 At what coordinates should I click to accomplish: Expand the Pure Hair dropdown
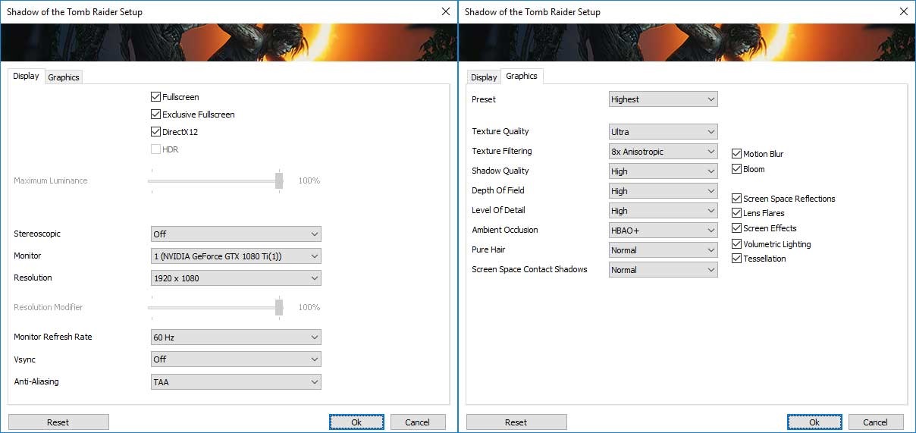(x=663, y=250)
